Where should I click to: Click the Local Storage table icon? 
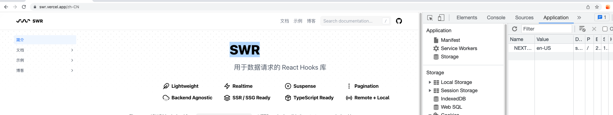click(436, 82)
